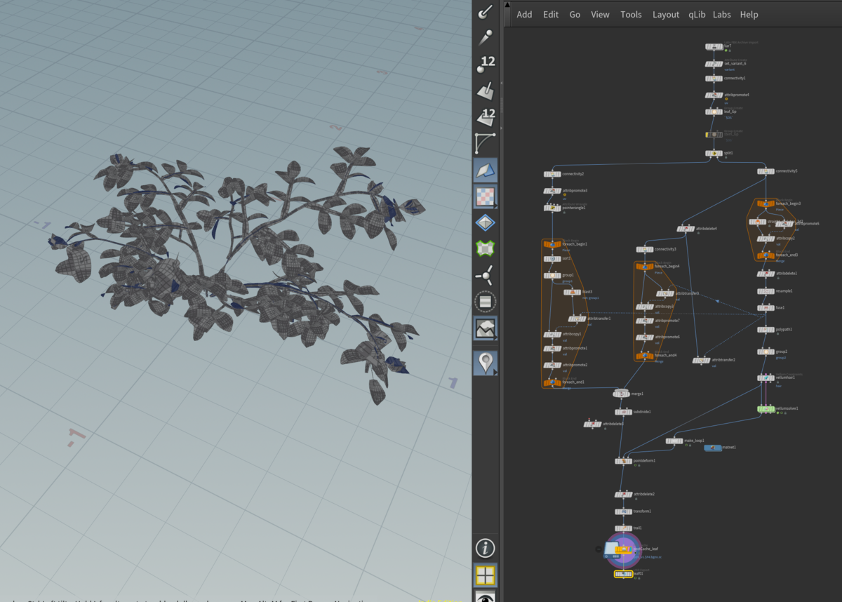Open the map pin display dropdown
The height and width of the screenshot is (602, 842).
tap(485, 363)
